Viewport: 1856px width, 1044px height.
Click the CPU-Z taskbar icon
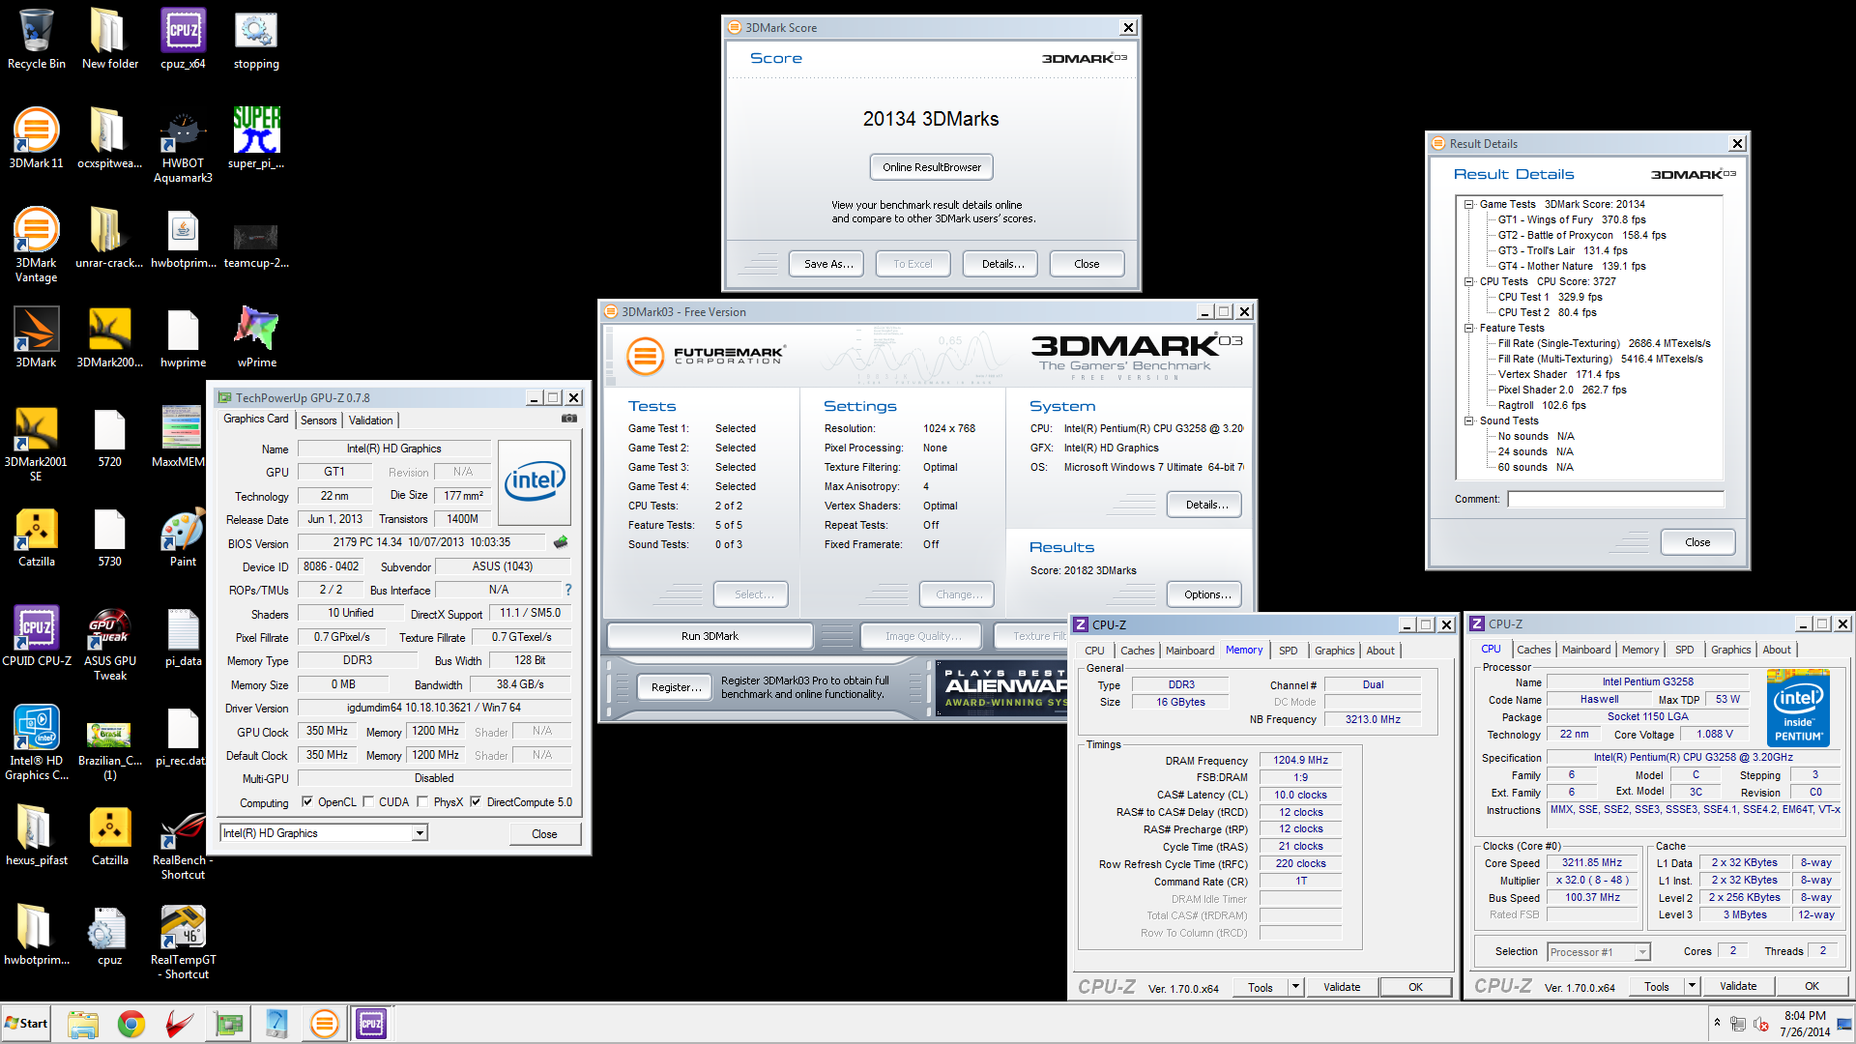(x=371, y=1024)
